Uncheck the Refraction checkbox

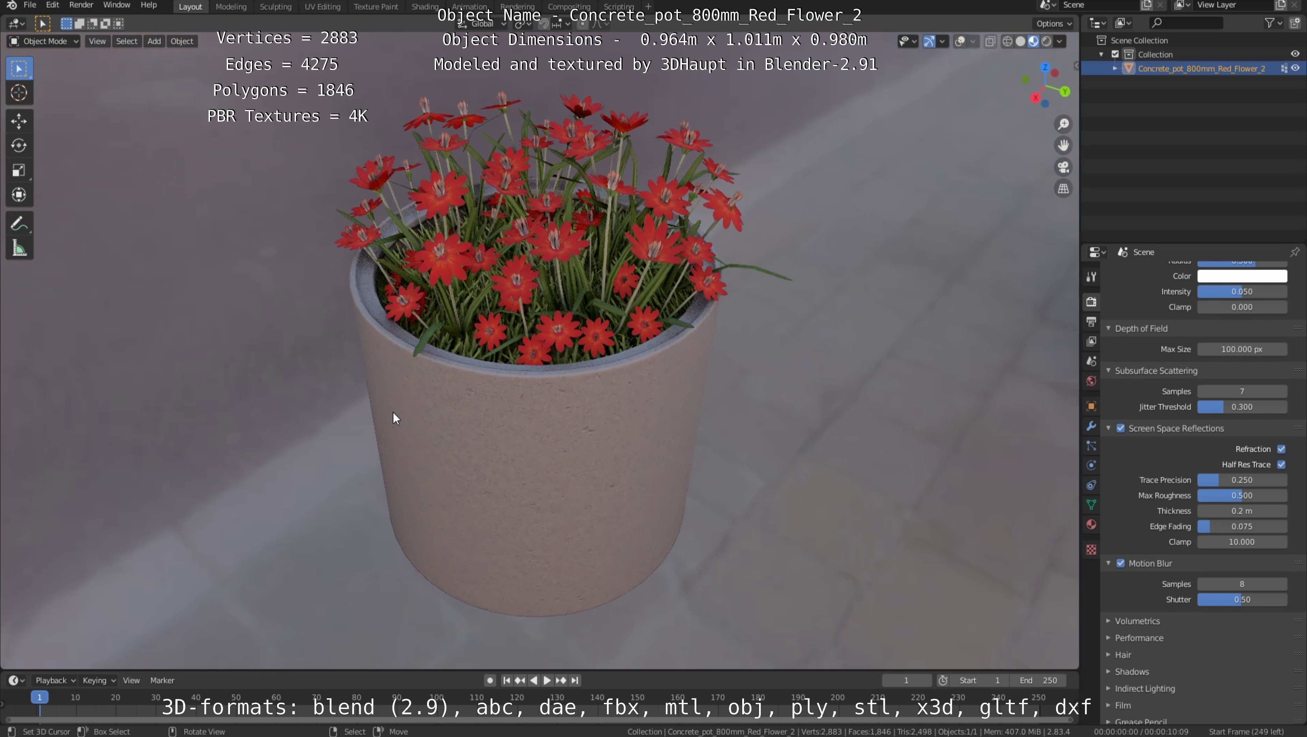1281,449
